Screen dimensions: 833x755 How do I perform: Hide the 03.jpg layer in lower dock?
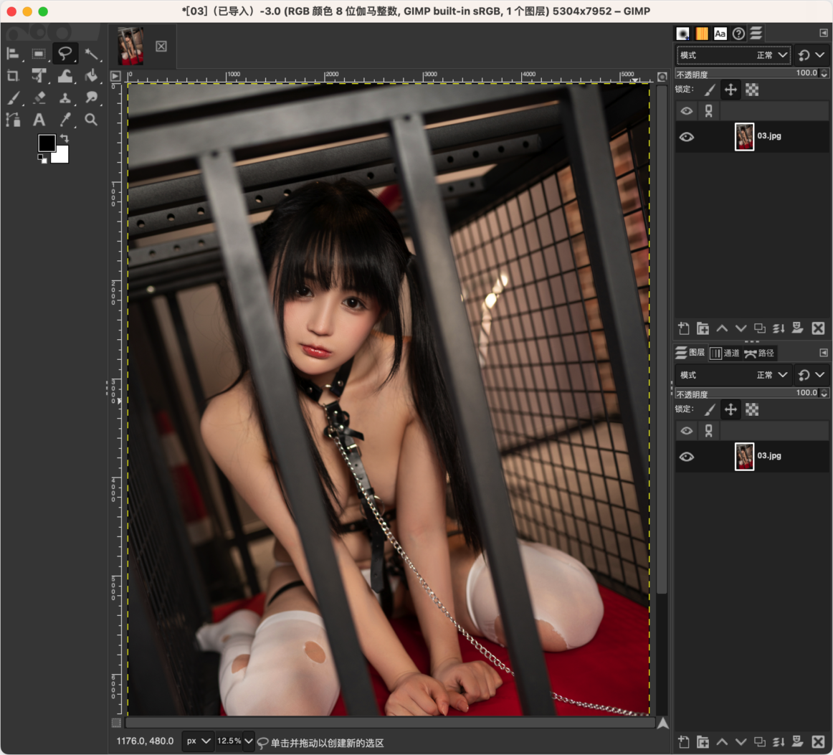(x=686, y=457)
